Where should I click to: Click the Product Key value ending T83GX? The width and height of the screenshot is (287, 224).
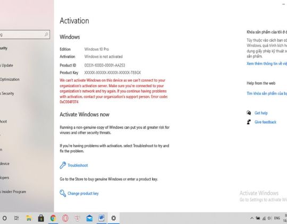pyautogui.click(x=112, y=73)
